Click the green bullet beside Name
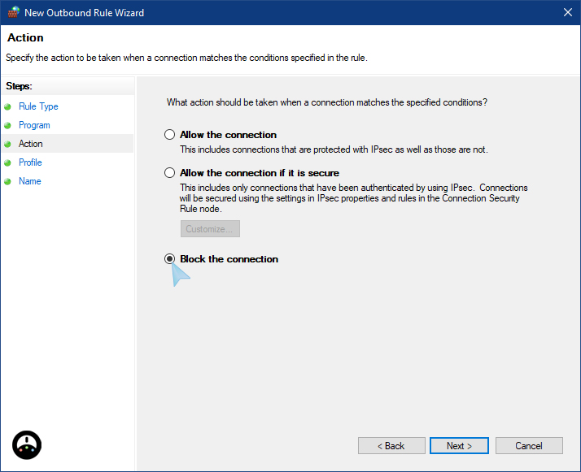The width and height of the screenshot is (581, 472). [x=8, y=182]
